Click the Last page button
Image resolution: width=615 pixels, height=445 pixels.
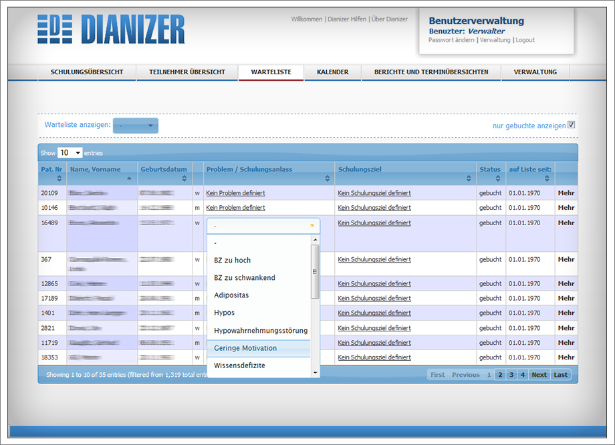pyautogui.click(x=560, y=375)
